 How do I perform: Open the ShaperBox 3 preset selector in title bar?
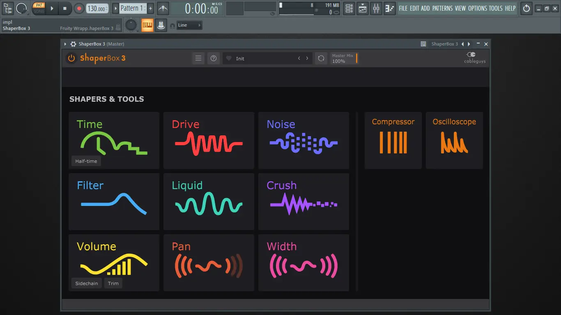[444, 44]
